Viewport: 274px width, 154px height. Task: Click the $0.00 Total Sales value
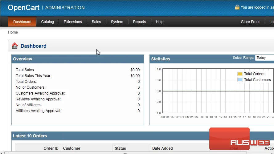tap(135, 70)
